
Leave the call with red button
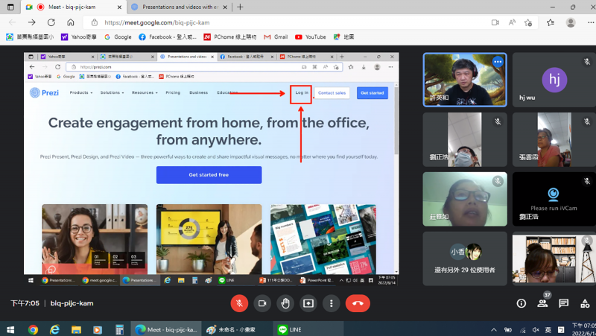pos(358,303)
